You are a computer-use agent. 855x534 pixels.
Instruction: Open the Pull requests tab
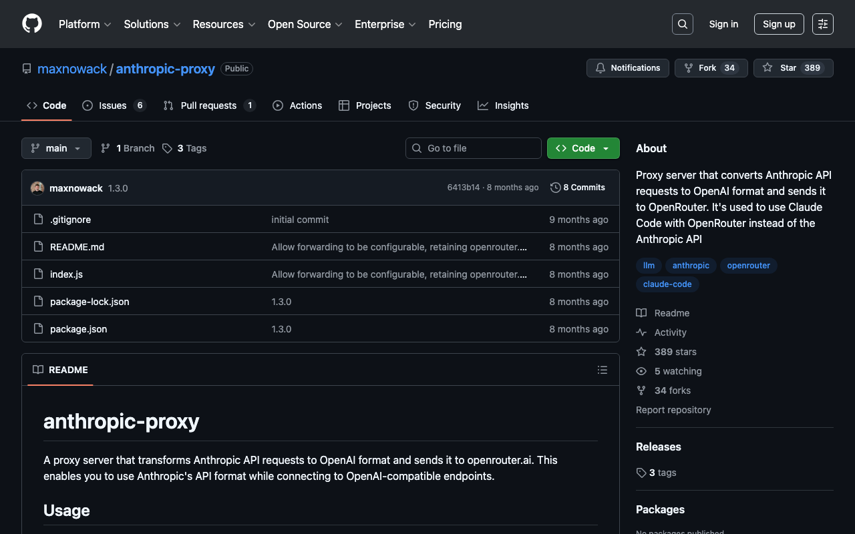[208, 105]
